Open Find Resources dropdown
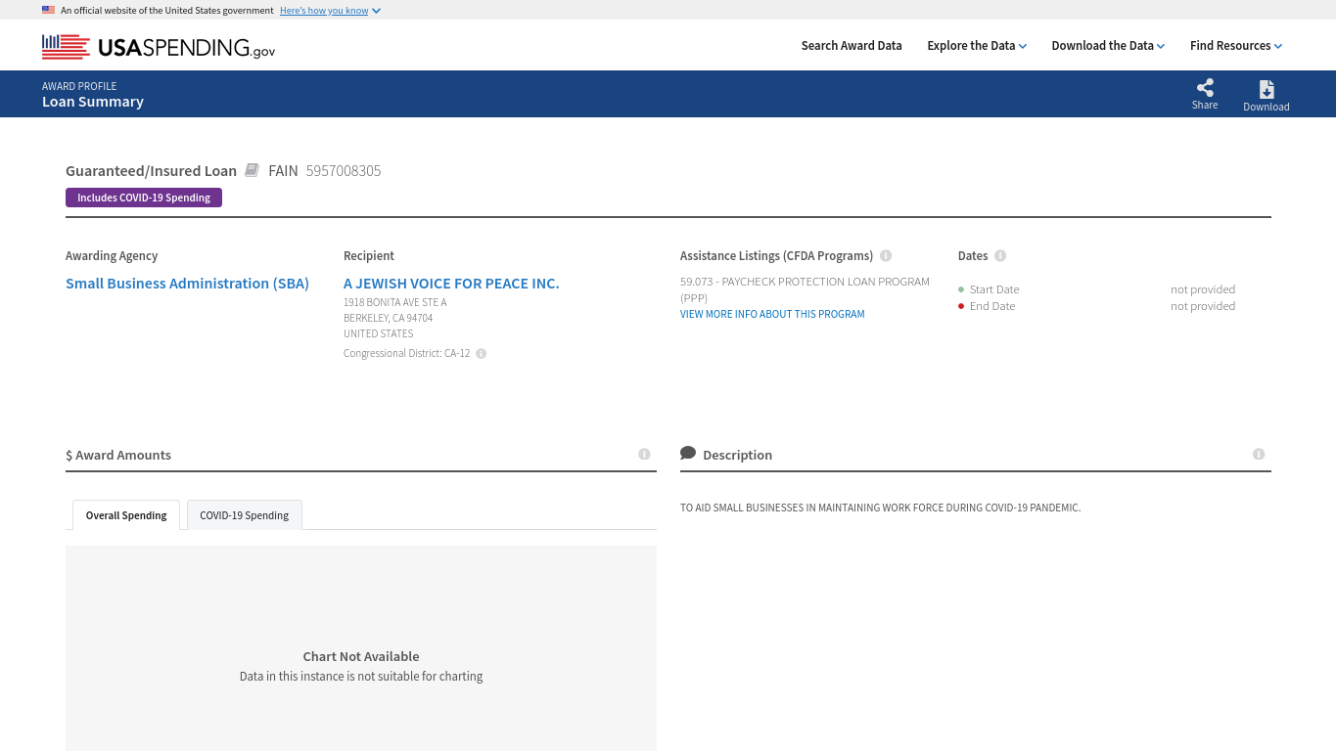Image resolution: width=1336 pixels, height=751 pixels. coord(1236,46)
